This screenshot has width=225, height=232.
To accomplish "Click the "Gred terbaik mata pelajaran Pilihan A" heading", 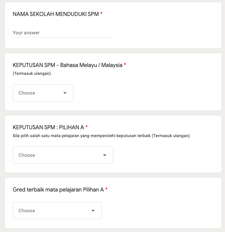I will point(58,189).
